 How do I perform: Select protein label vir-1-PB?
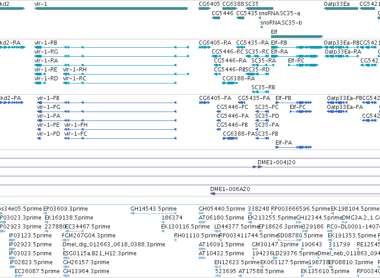tap(48, 98)
